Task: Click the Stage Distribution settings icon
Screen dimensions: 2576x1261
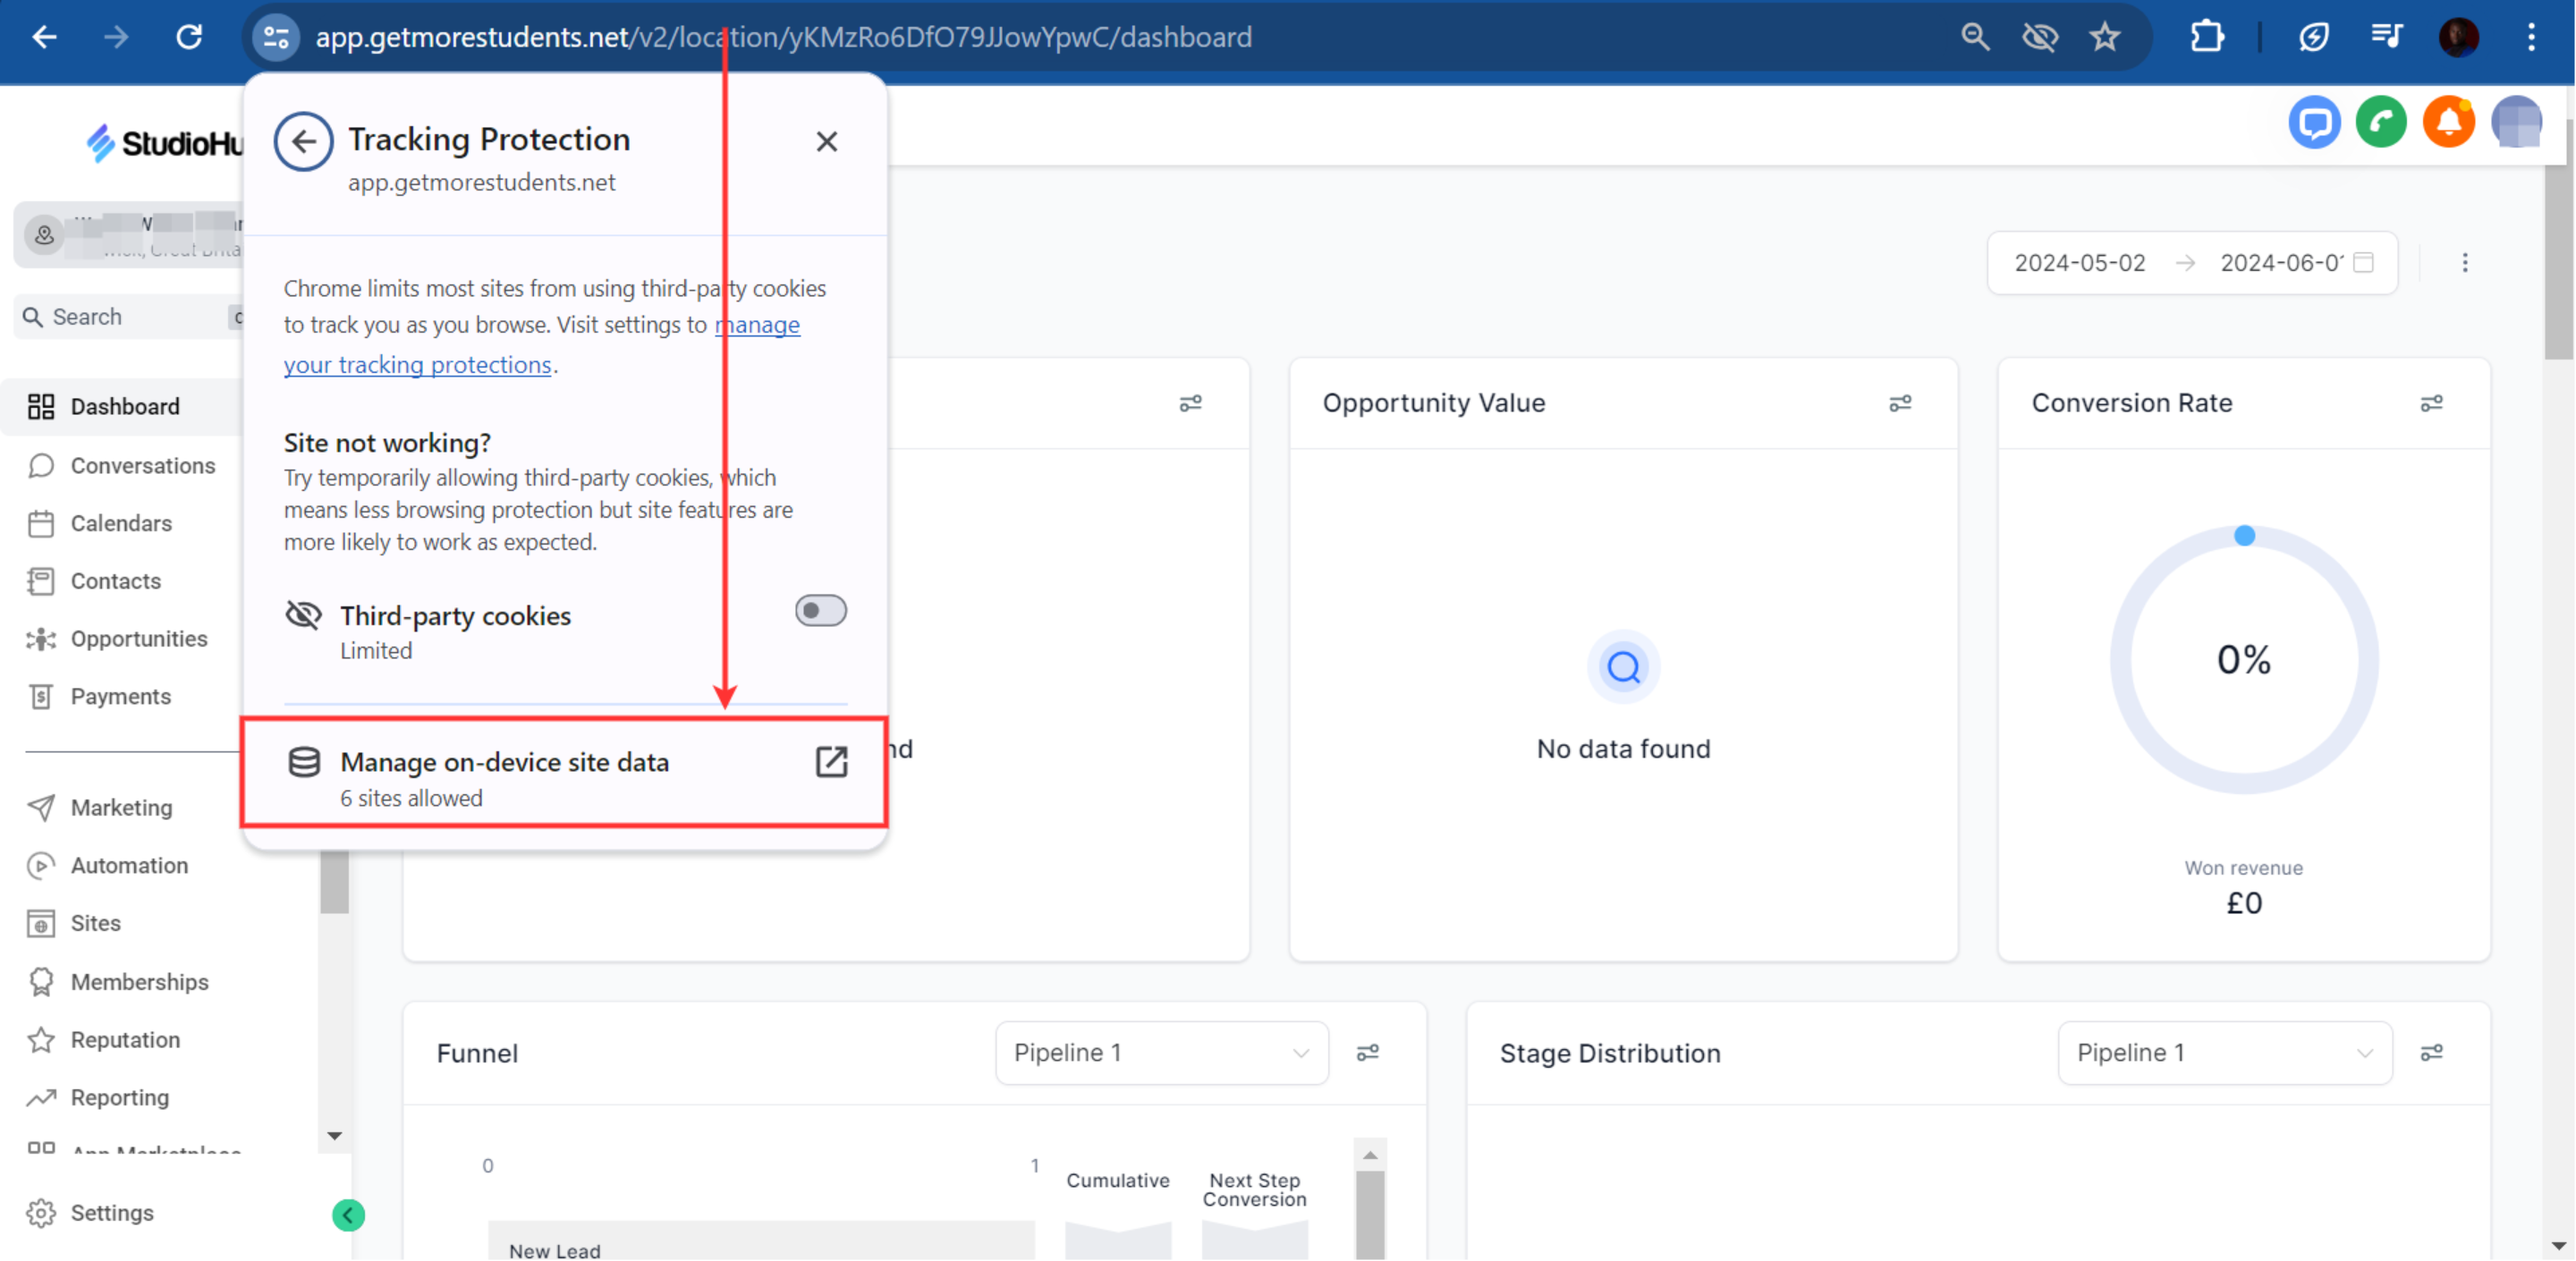Action: pyautogui.click(x=2430, y=1052)
